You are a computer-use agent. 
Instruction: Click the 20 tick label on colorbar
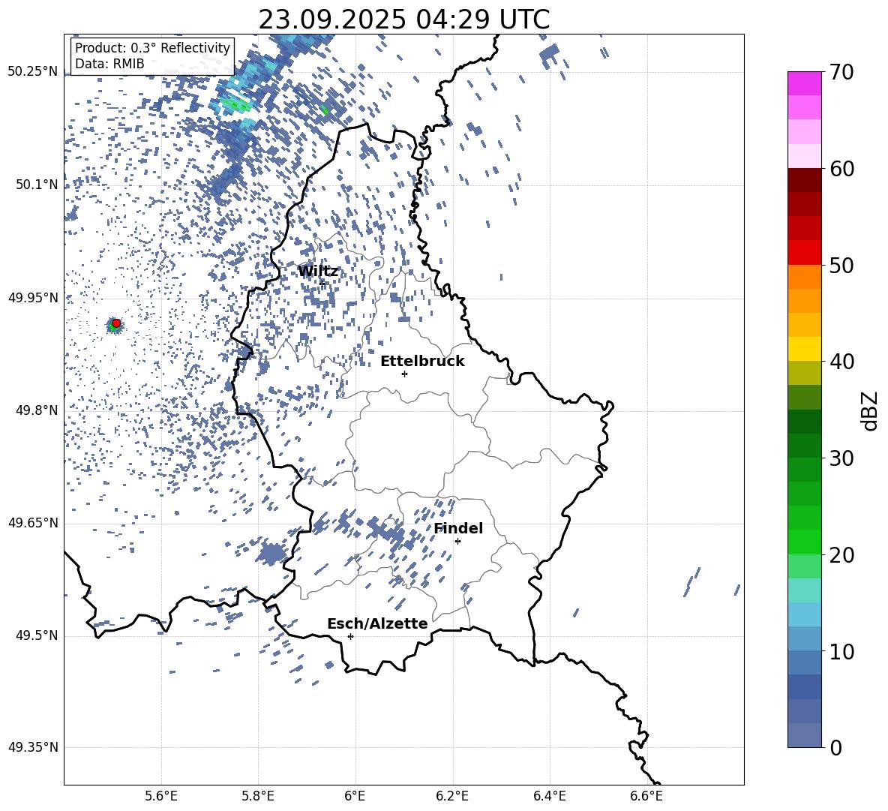[x=841, y=554]
